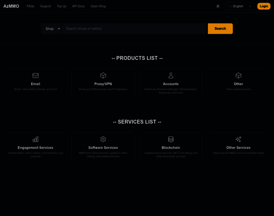The image size is (274, 216).
Task: Click the Accounts person icon
Action: click(171, 76)
